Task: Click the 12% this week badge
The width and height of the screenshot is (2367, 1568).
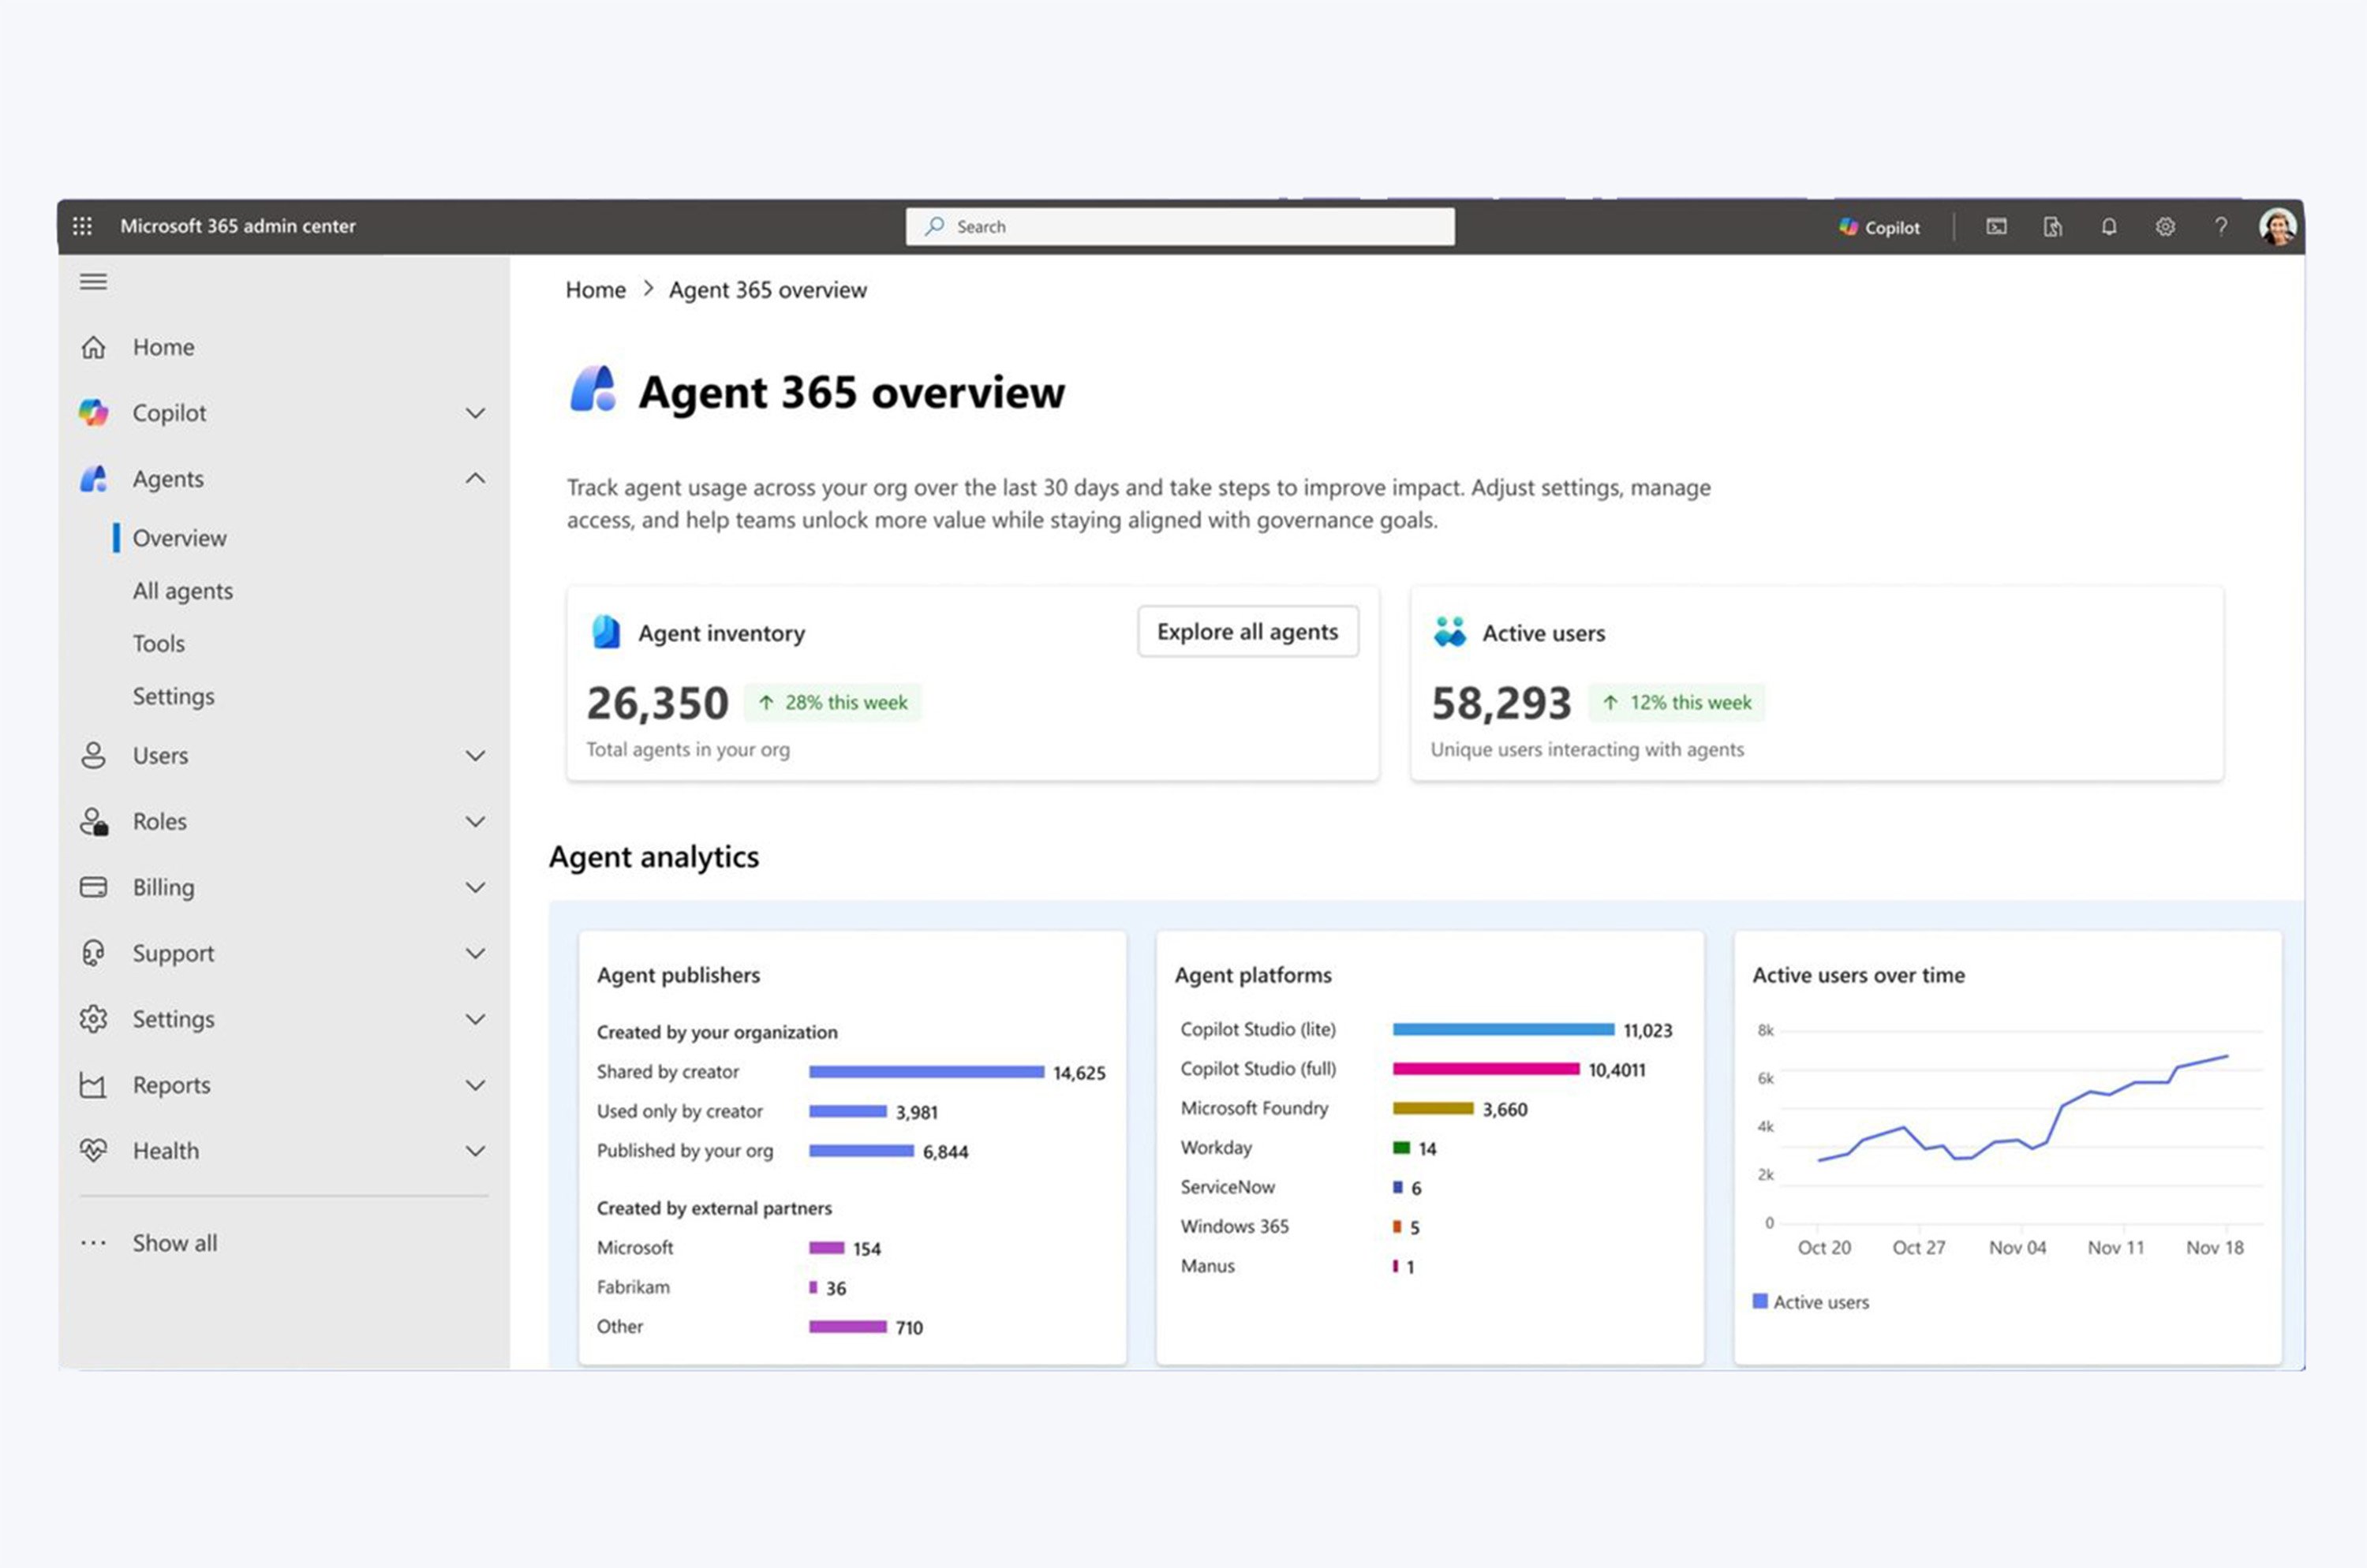Action: [x=1677, y=702]
